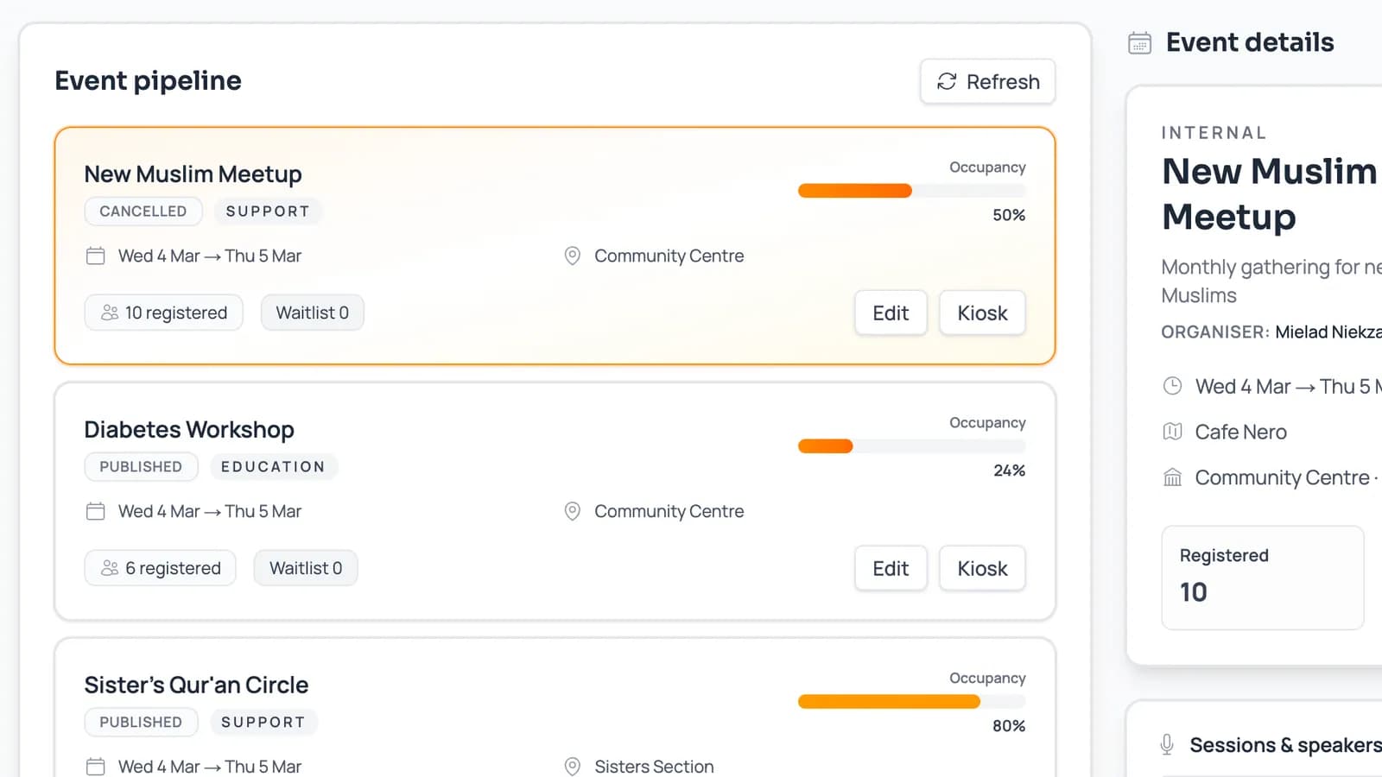Screen dimensions: 1382x777
Task: Click the building icon beside Community Centre in details
Action: coord(1171,477)
